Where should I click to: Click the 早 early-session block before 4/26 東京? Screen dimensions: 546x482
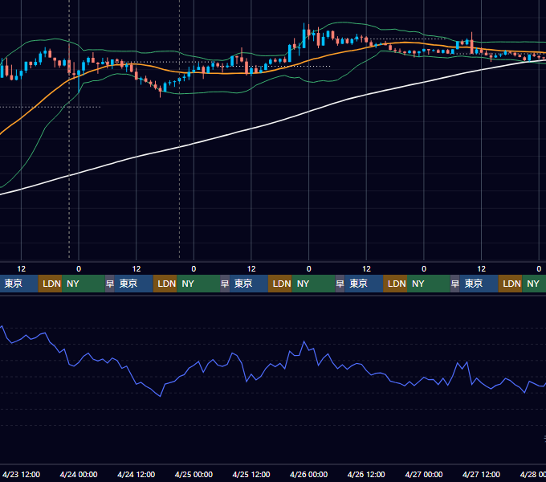point(340,284)
